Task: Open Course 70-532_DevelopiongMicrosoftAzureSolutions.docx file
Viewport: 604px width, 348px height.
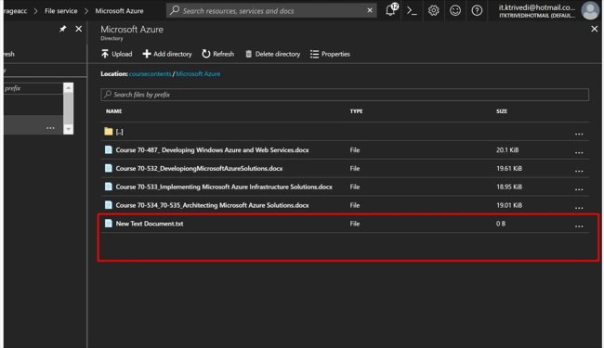Action: [x=199, y=168]
